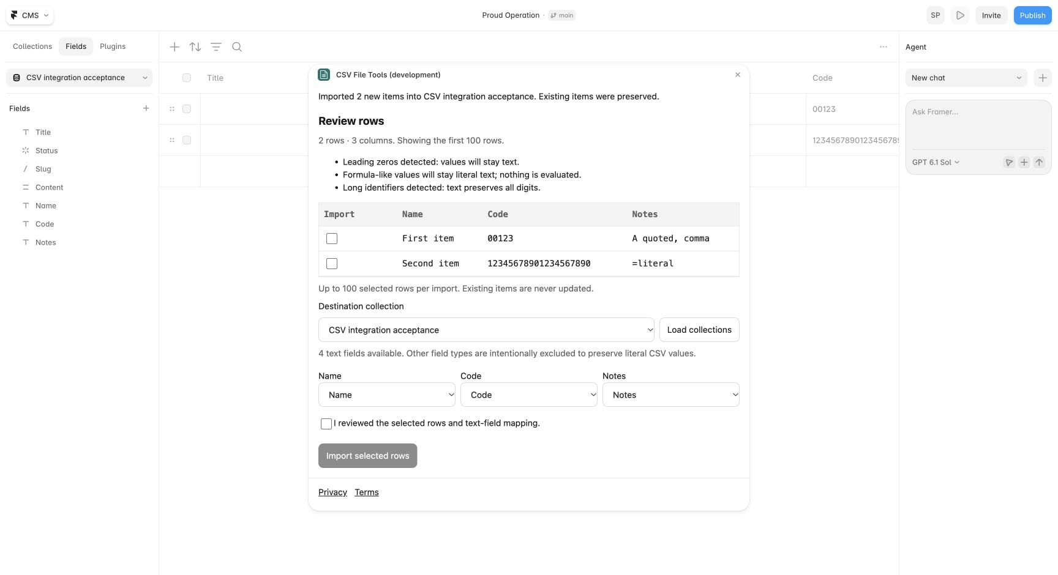Click the cursor select icon in agent box
The width and height of the screenshot is (1058, 575).
(1008, 162)
